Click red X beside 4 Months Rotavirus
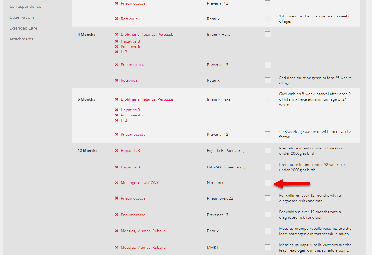The image size is (372, 255). pos(117,80)
